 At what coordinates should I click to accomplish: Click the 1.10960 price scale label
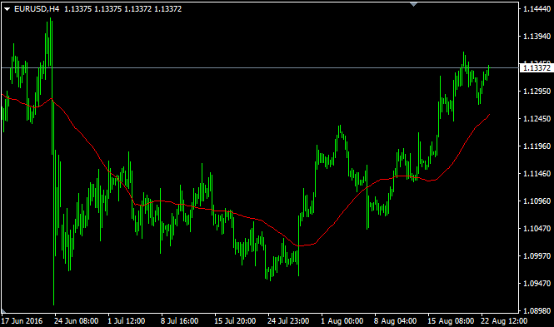[537, 201]
